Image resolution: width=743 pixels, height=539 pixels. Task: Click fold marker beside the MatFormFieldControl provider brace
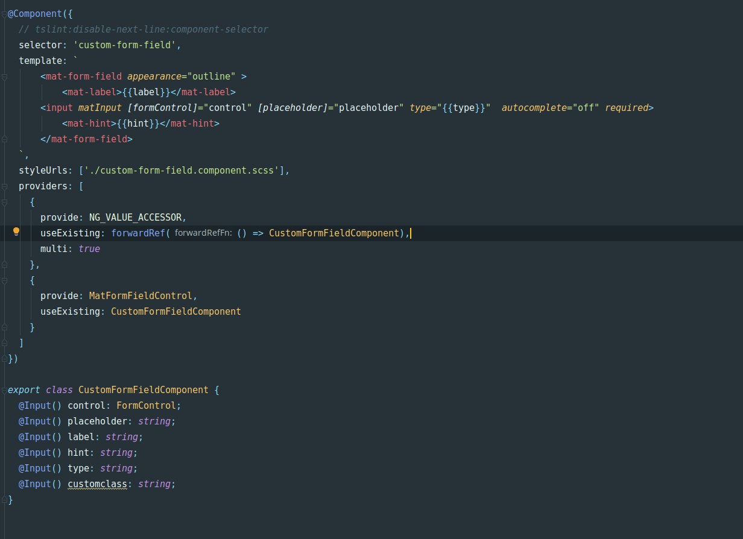coord(4,280)
